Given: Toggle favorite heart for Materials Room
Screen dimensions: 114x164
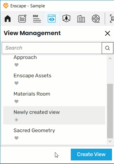Looking at the screenshot, I should point(16,101).
